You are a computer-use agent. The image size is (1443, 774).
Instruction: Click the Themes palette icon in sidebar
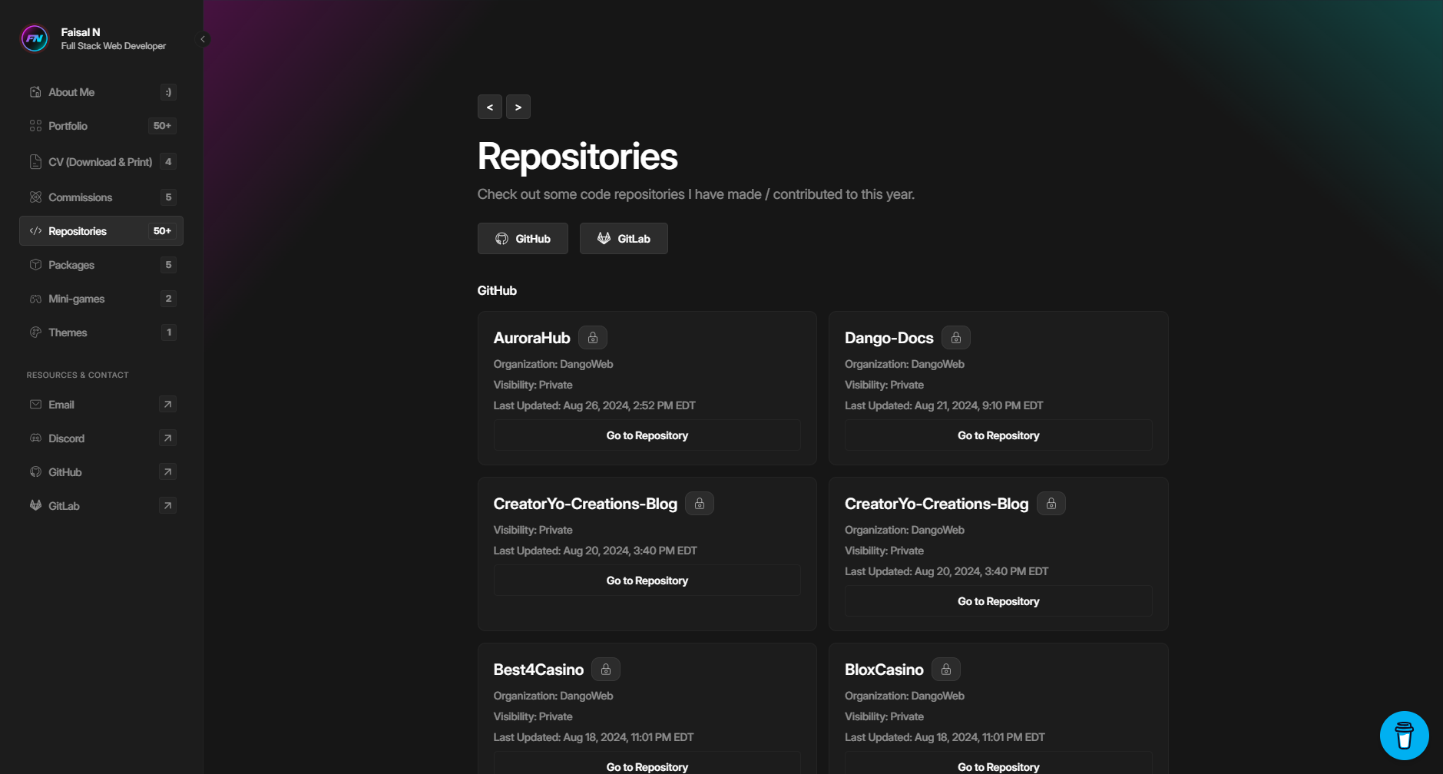36,332
